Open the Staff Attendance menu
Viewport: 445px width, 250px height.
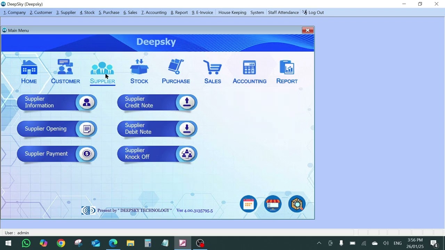tap(283, 12)
